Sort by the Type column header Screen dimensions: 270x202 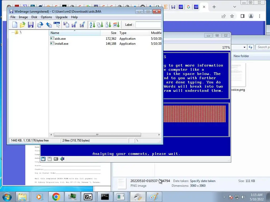[133, 33]
